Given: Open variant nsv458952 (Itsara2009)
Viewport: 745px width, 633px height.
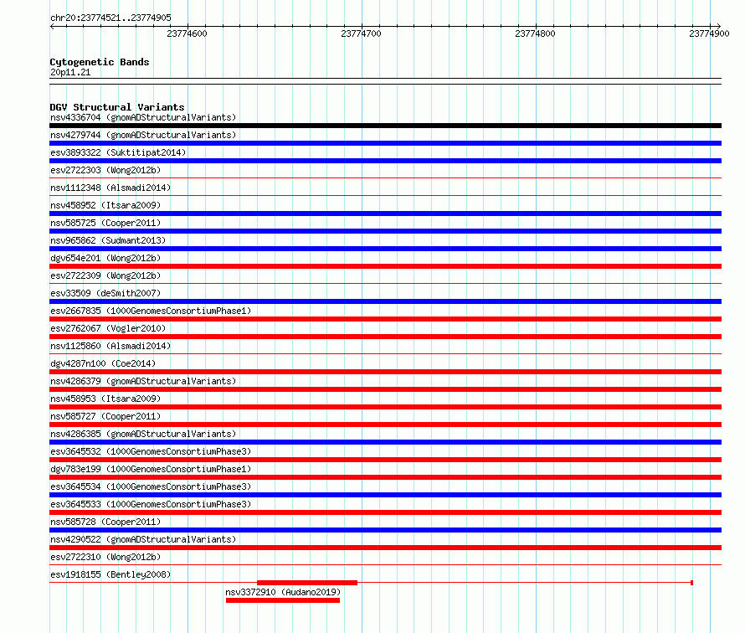Looking at the screenshot, I should point(105,205).
